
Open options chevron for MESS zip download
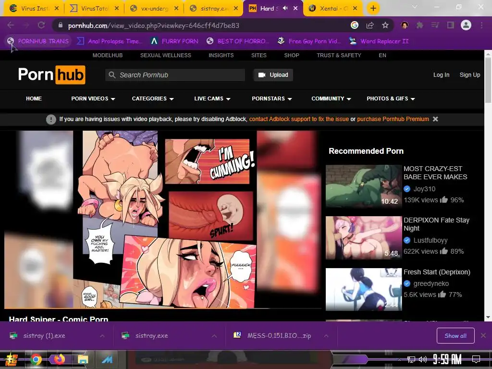pos(326,336)
